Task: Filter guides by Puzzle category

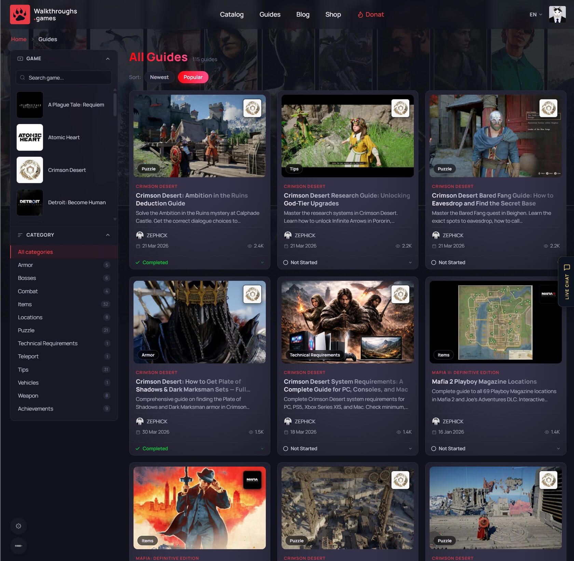Action: [x=64, y=330]
